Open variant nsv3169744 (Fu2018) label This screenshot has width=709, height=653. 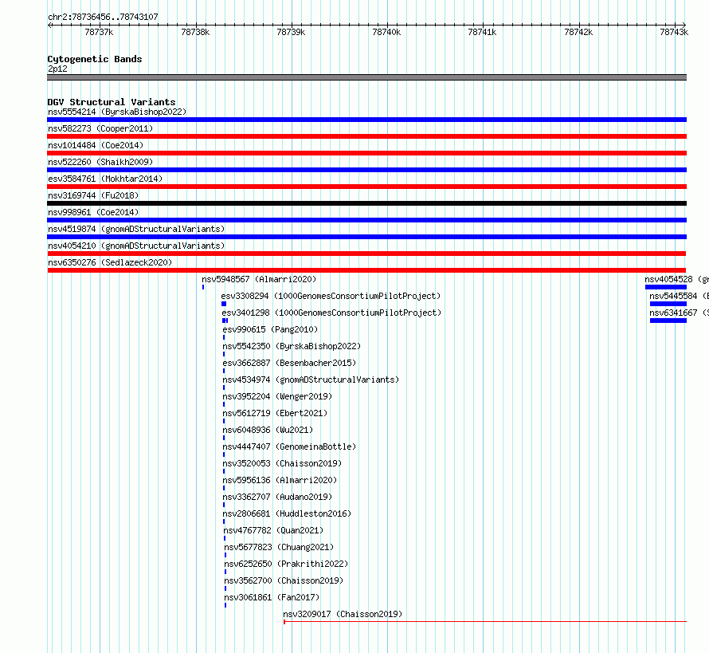(93, 195)
